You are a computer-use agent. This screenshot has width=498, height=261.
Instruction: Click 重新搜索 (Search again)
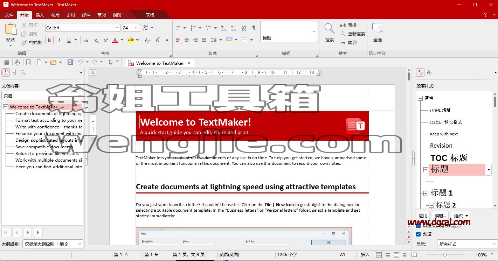click(353, 34)
